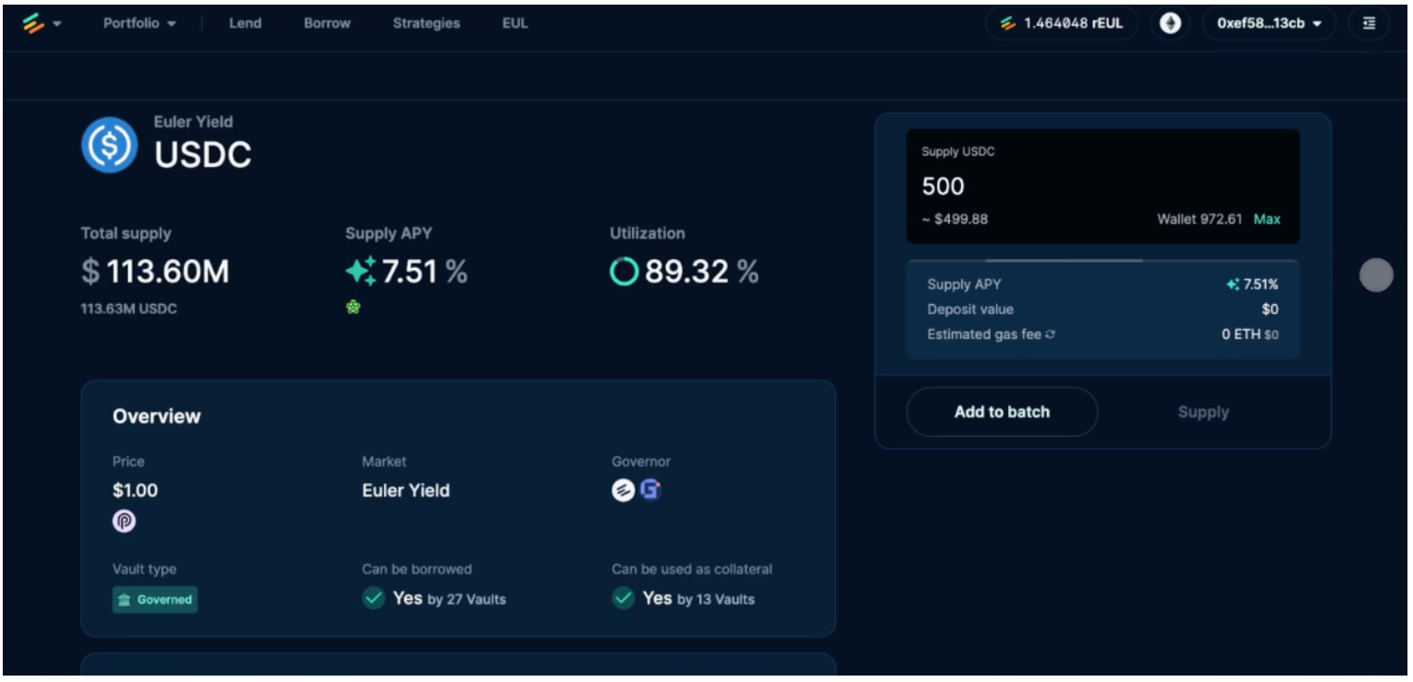The height and width of the screenshot is (682, 1413).
Task: Go to the Lend tab
Action: (244, 24)
